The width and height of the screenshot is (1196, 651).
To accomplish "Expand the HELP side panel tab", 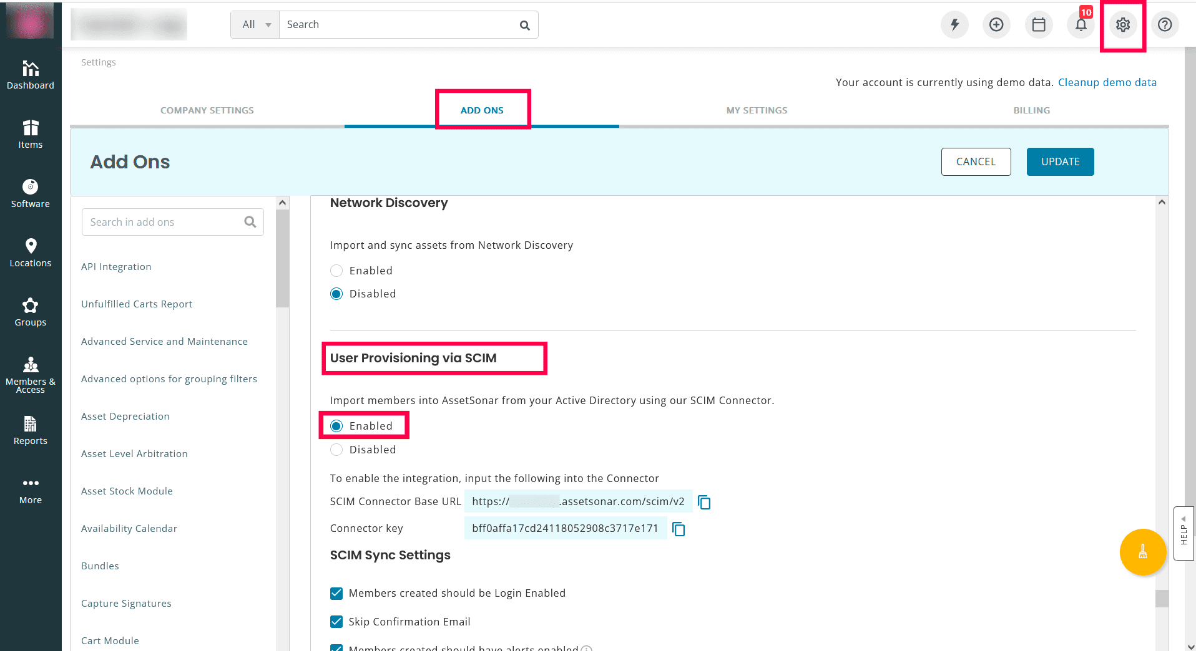I will (x=1184, y=534).
